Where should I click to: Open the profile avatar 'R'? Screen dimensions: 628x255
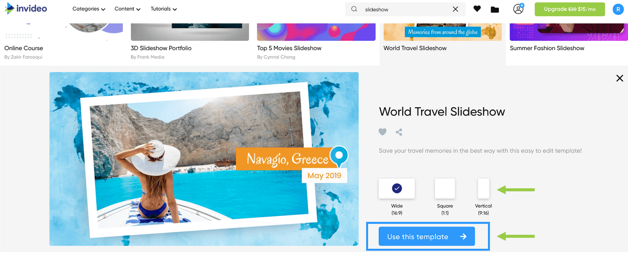pos(618,9)
